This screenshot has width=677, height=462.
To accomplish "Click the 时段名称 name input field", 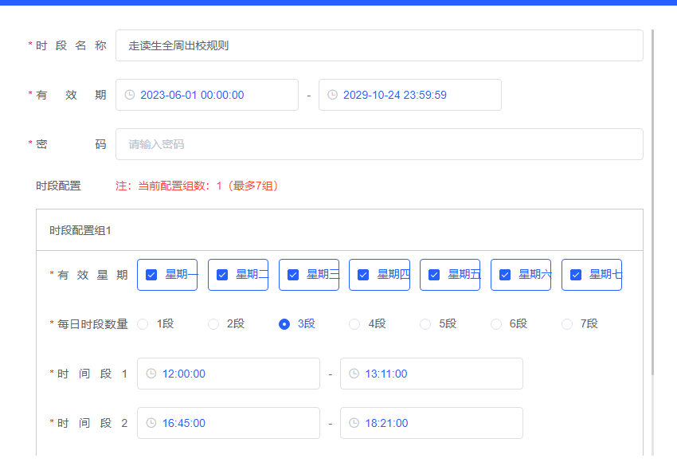I will (x=379, y=45).
